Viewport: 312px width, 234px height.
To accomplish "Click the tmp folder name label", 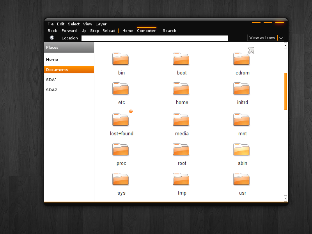I will 182,193.
